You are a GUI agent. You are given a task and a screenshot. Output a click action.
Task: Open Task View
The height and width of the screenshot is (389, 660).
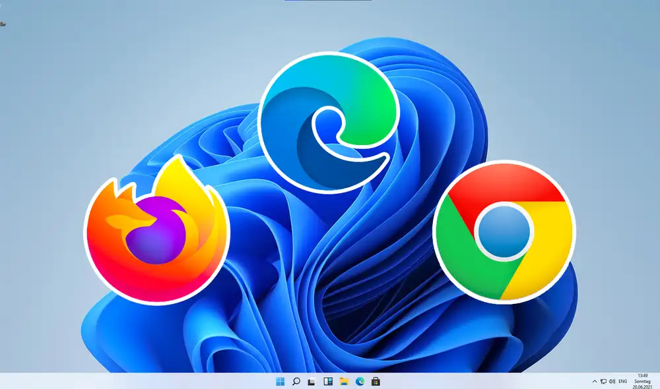(x=312, y=381)
